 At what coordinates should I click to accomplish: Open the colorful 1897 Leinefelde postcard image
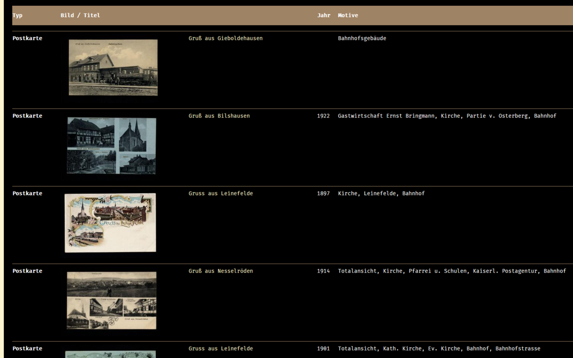point(110,222)
